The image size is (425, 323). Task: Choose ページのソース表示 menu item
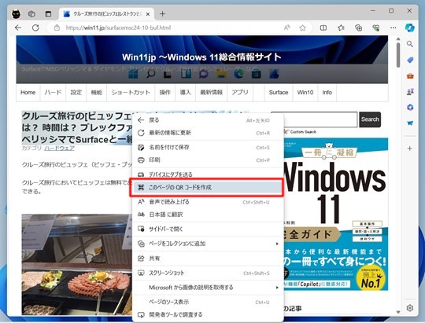(x=208, y=302)
